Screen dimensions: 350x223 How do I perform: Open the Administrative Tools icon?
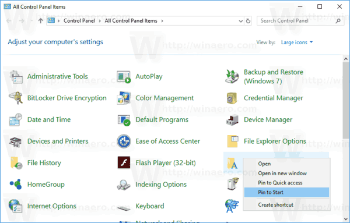point(16,77)
